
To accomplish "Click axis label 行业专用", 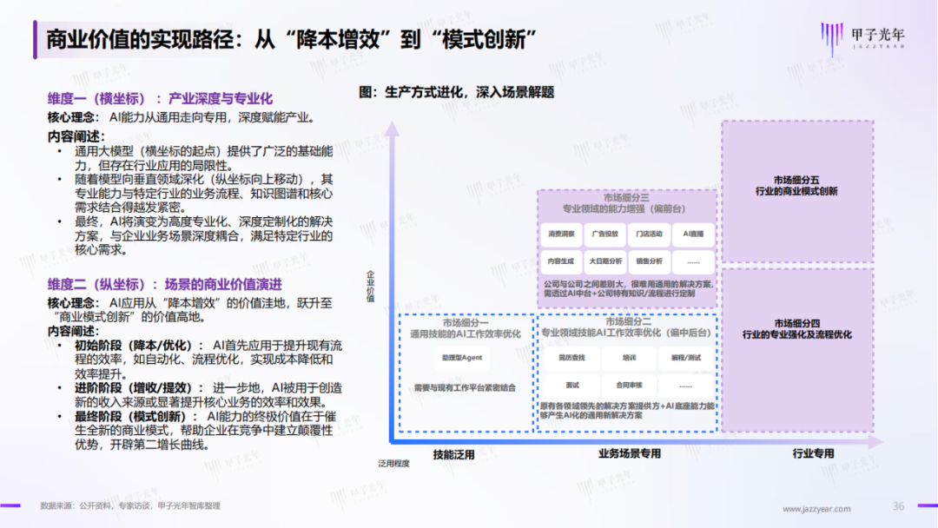I will (x=814, y=454).
